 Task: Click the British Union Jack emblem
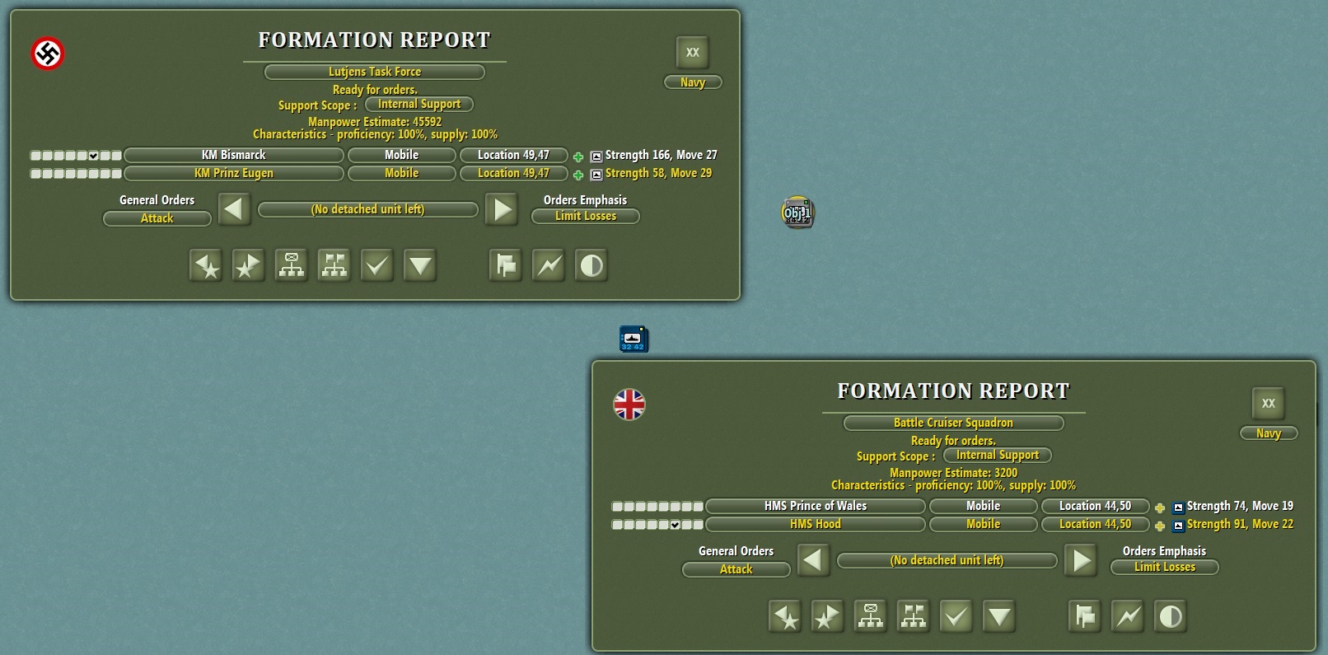pos(629,405)
